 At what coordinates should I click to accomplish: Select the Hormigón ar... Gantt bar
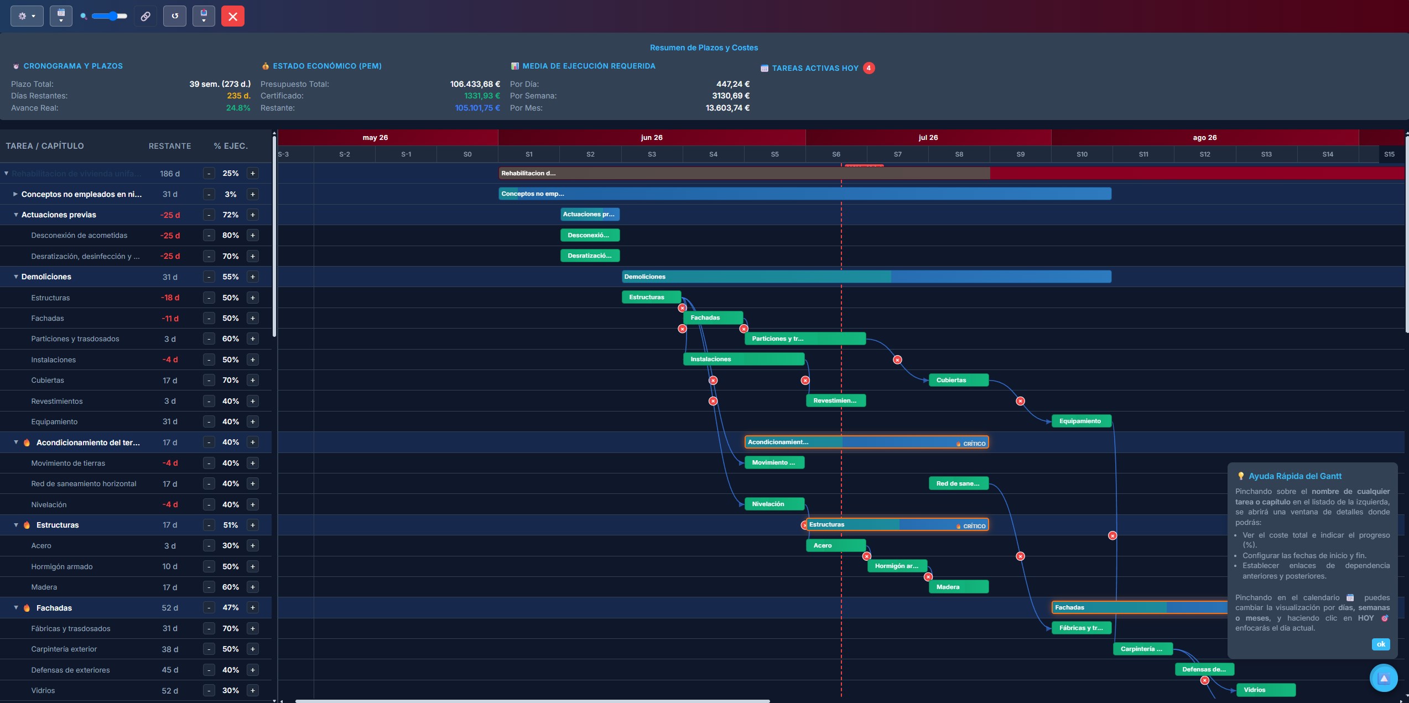897,566
